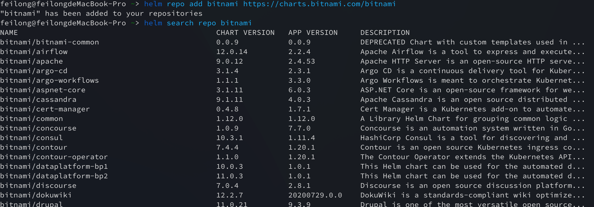Click cert-manager chart version 0.4.8
594x207 pixels.
pyautogui.click(x=227, y=109)
